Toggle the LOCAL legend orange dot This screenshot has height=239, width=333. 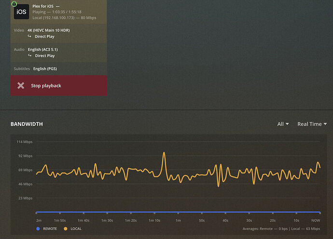point(66,228)
